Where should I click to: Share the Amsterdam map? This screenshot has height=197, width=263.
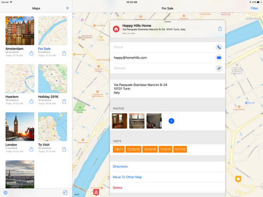(x=31, y=53)
